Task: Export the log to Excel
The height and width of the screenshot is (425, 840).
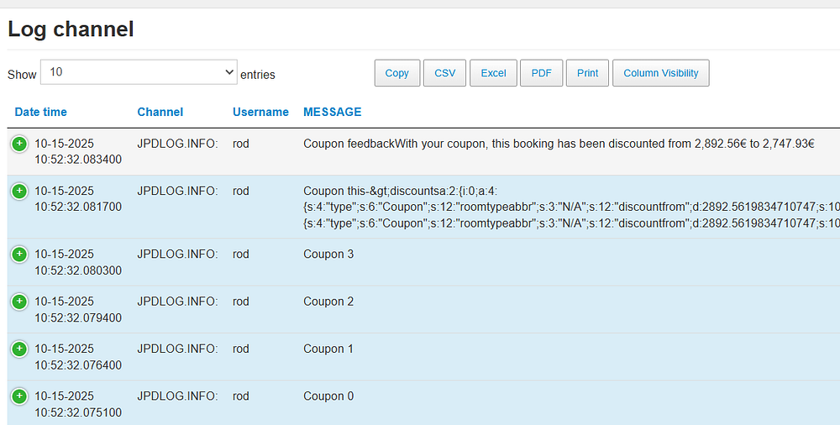Action: 493,73
